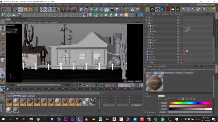Select the Rotate tool
The width and height of the screenshot is (218, 122).
pos(31,9)
